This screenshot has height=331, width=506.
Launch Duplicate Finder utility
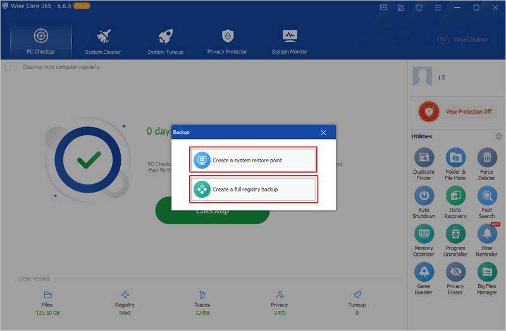pos(424,164)
